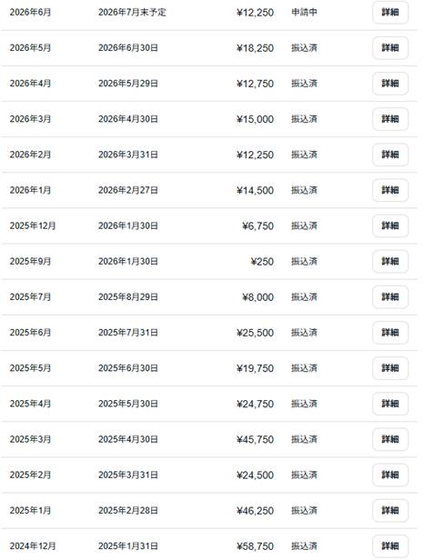Select the 2025年12月 month label

coord(33,225)
